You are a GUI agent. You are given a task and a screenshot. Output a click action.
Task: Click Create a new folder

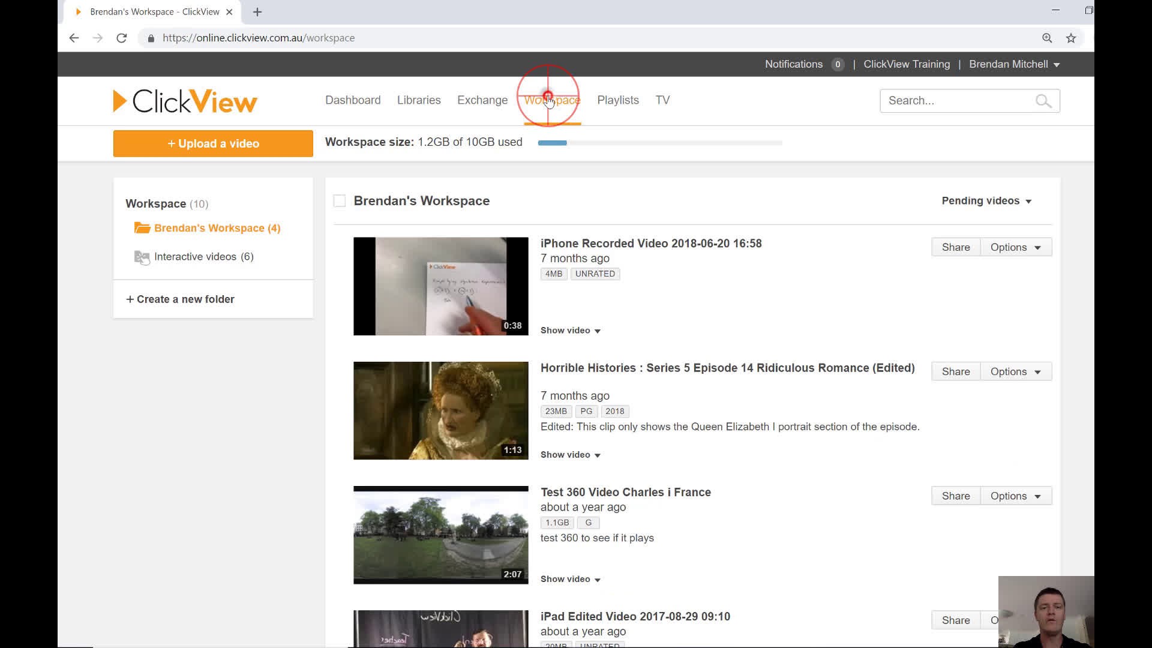pyautogui.click(x=180, y=299)
